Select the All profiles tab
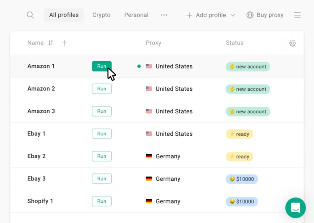The image size is (314, 223). pos(64,15)
